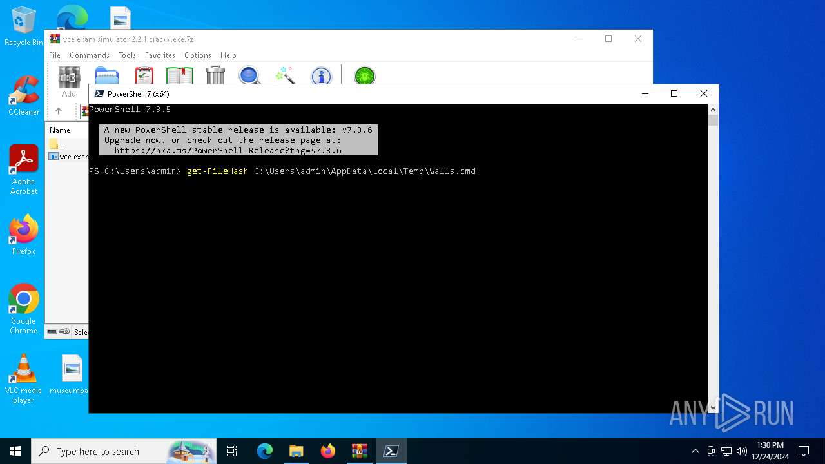Click the PowerShell release URL text
The width and height of the screenshot is (825, 464).
pos(228,151)
